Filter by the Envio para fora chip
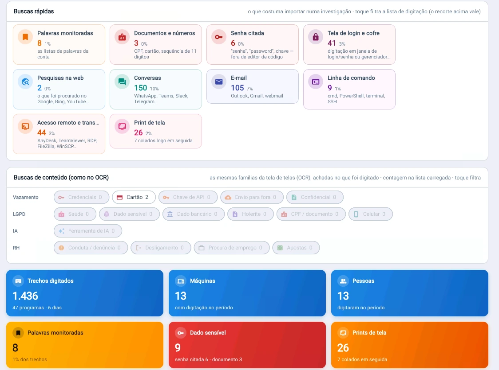This screenshot has height=370, width=499. (252, 197)
